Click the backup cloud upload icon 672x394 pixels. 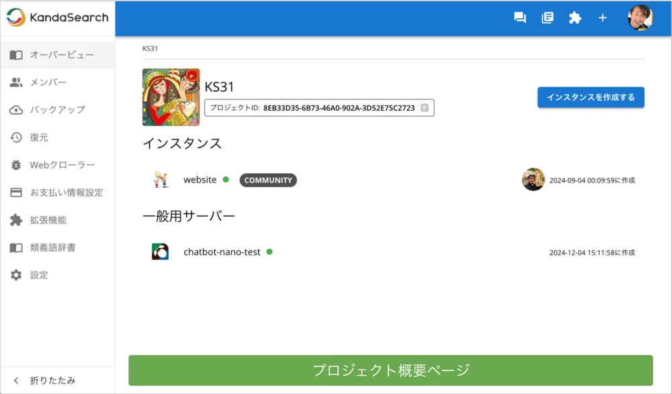tap(16, 110)
